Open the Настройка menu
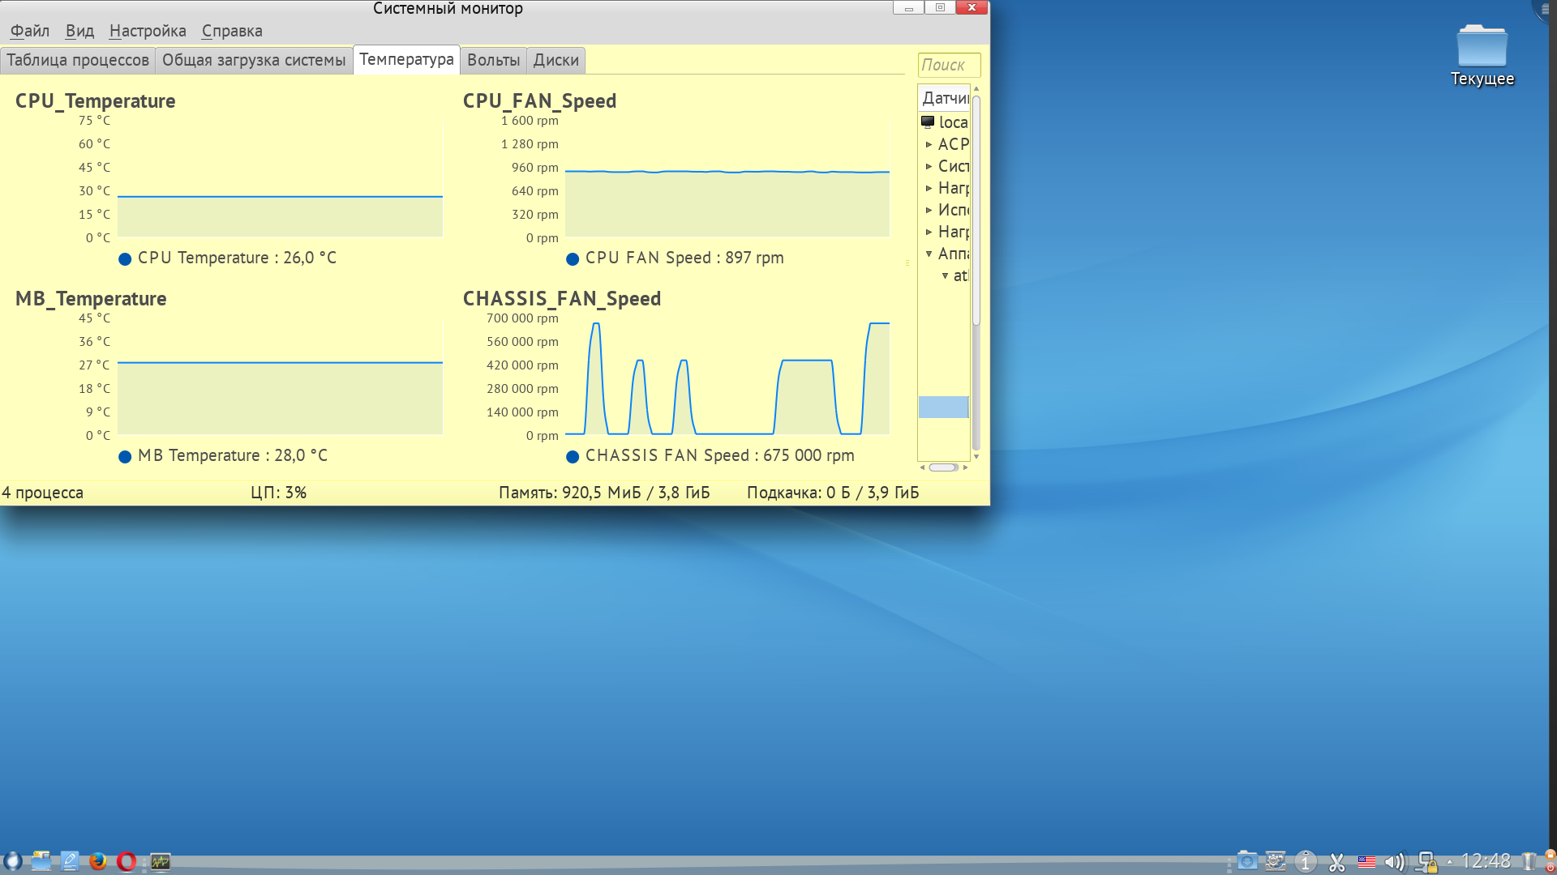This screenshot has height=875, width=1557. 148,31
